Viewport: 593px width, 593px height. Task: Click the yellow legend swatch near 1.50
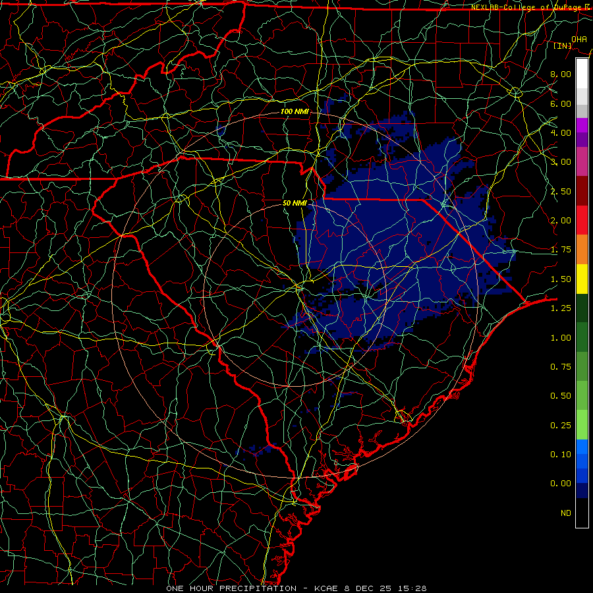pos(582,279)
